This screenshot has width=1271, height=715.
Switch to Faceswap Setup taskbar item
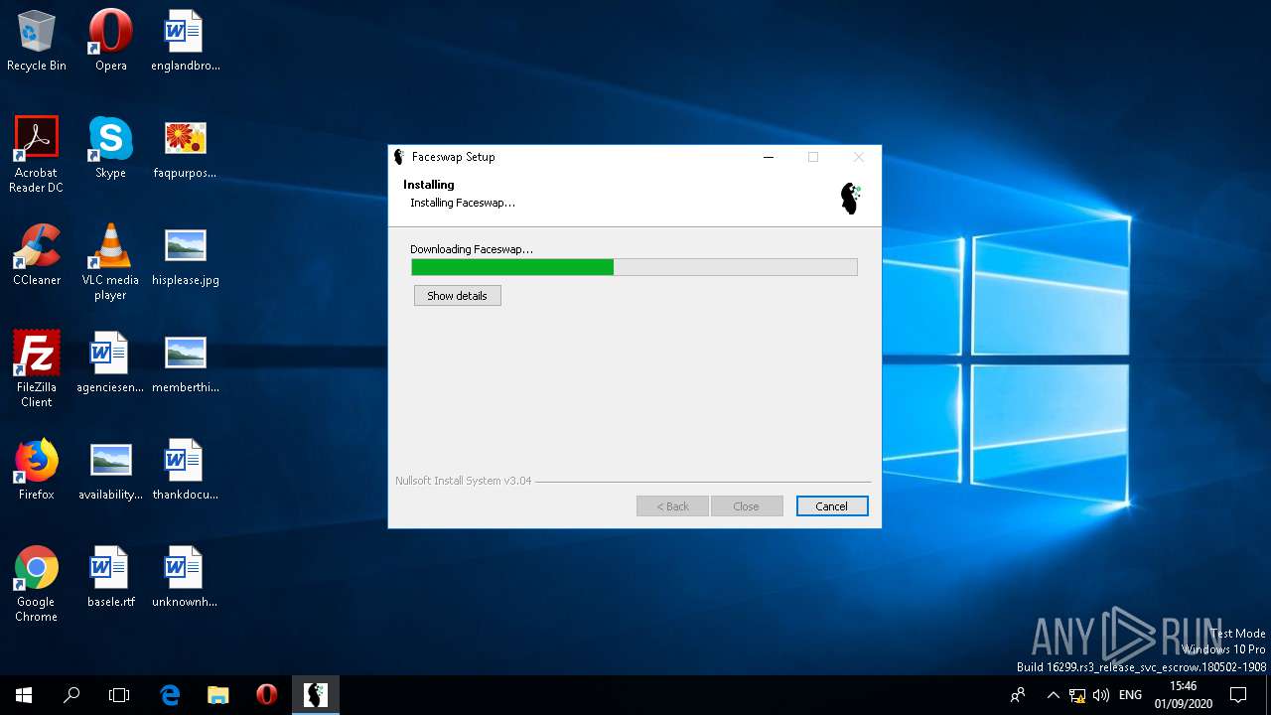[316, 695]
